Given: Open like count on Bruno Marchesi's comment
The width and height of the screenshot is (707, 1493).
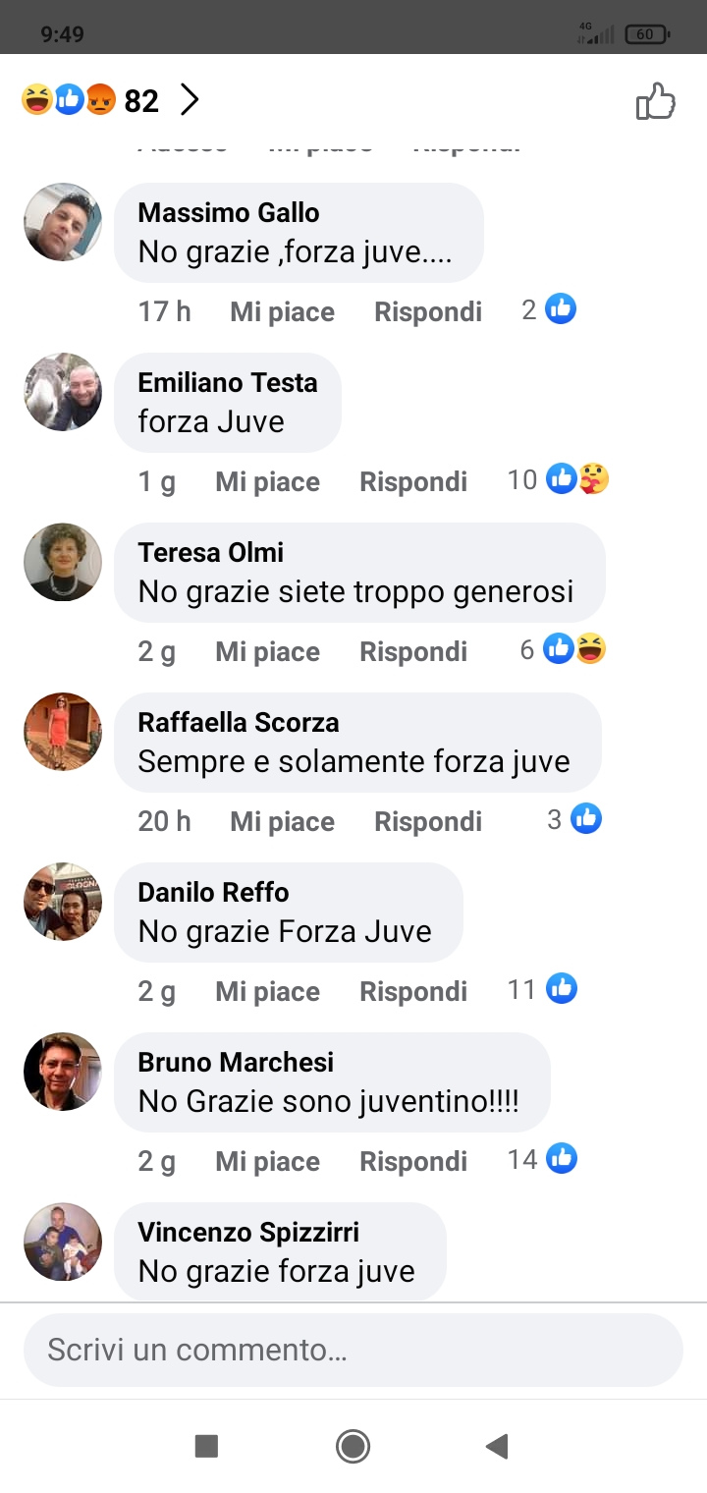Looking at the screenshot, I should pos(542,1159).
